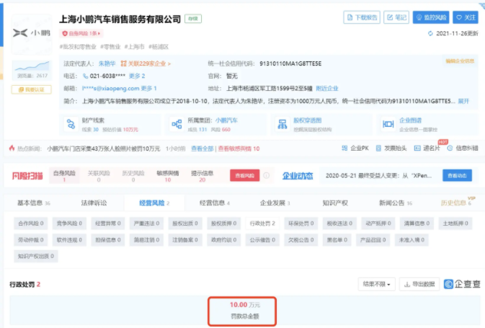Select 劳动仲裁 0 filter tag
Image resolution: width=485 pixels, height=328 pixels.
pos(31,240)
